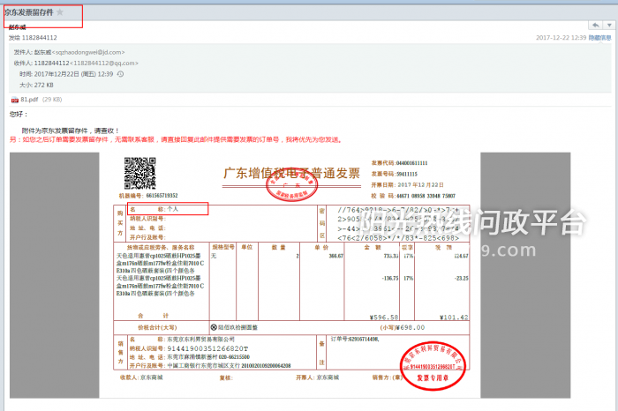Open the more-actions dropdown beside reply

click(x=609, y=26)
